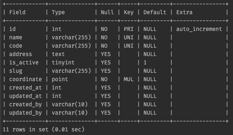Viewport: 233px width, 135px height.
Task: Click the Extra column header
Action: (x=184, y=12)
